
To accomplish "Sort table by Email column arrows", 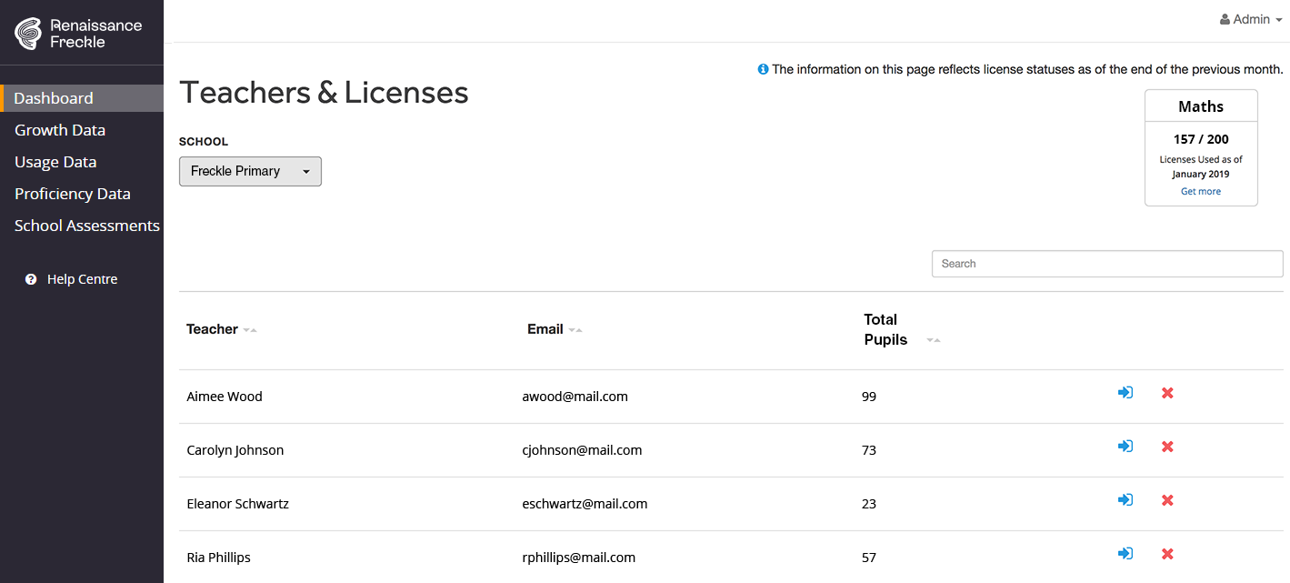I will click(x=575, y=330).
